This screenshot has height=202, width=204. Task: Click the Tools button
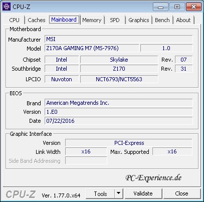tap(100, 193)
